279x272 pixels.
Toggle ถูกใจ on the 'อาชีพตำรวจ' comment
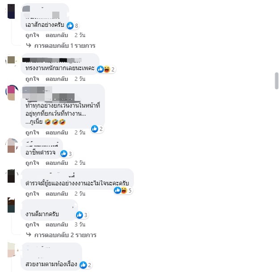[32, 163]
